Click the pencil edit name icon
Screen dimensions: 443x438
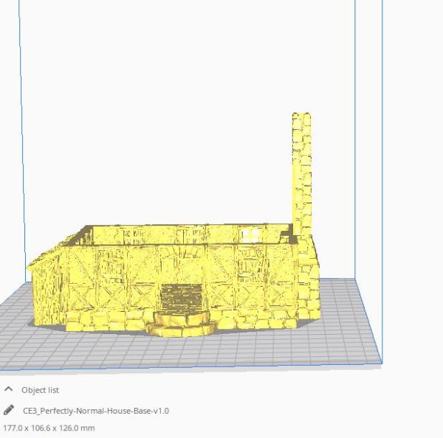coord(9,410)
